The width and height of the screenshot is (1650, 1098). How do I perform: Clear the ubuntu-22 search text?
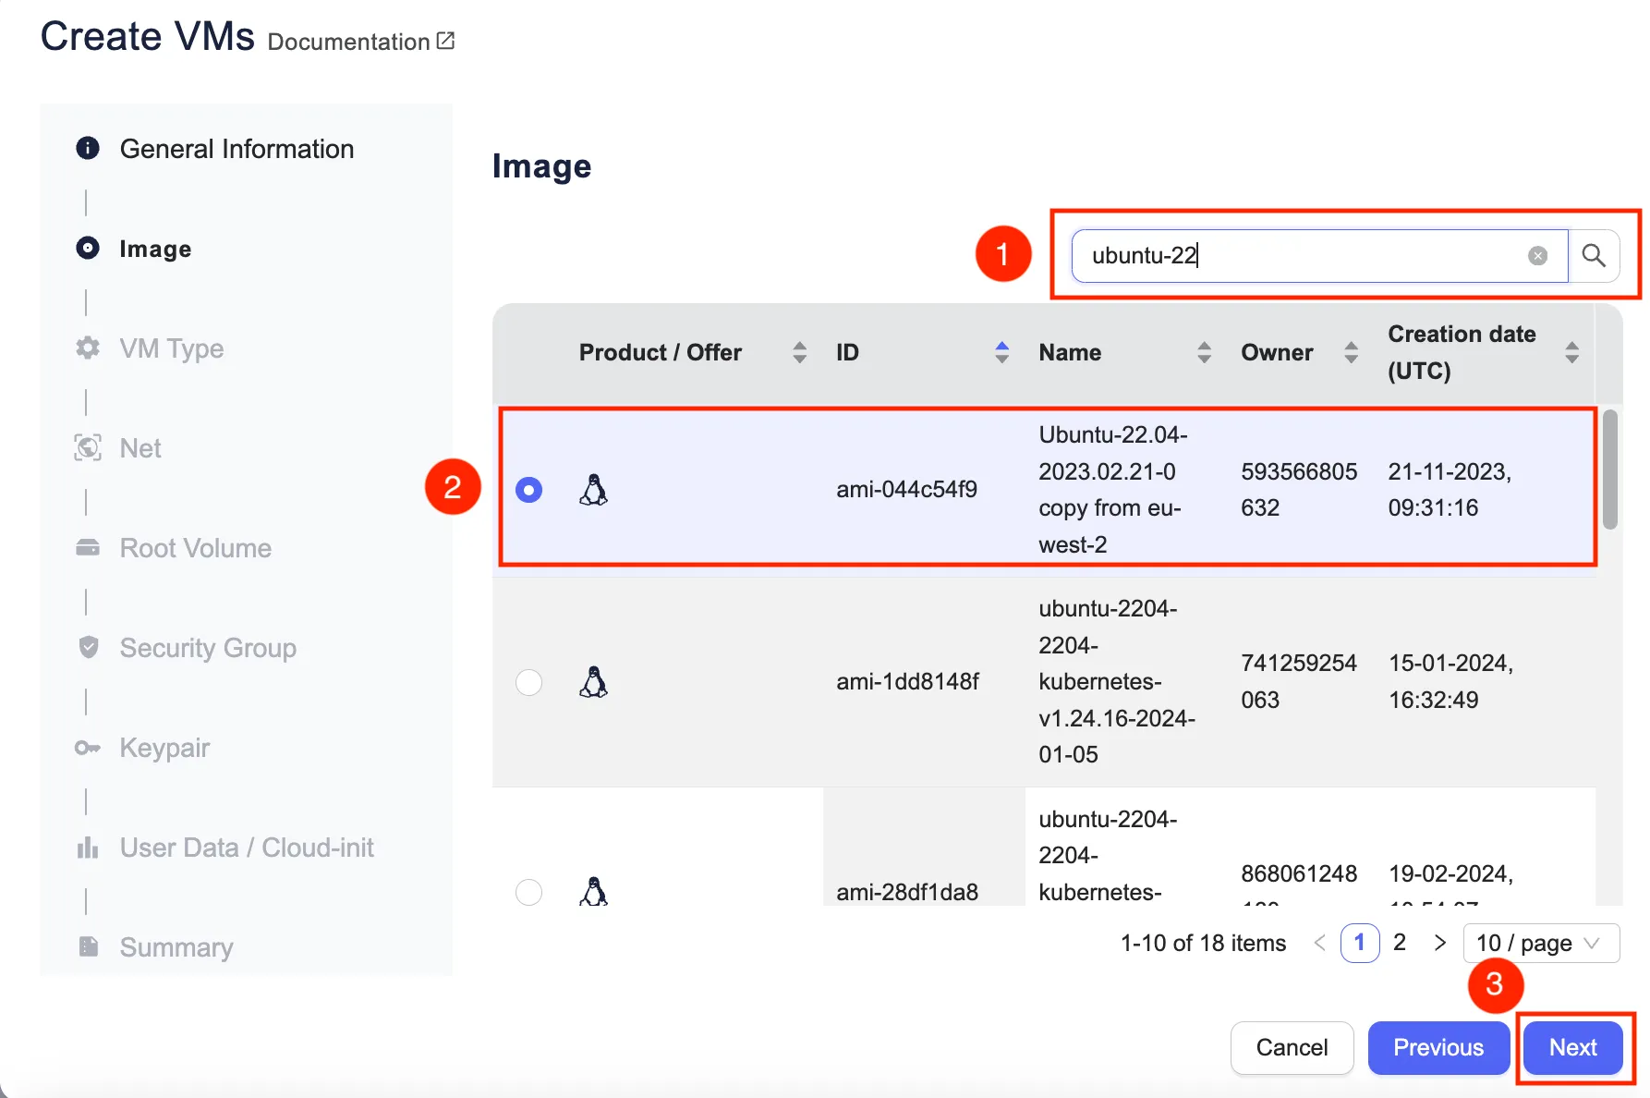coord(1537,256)
